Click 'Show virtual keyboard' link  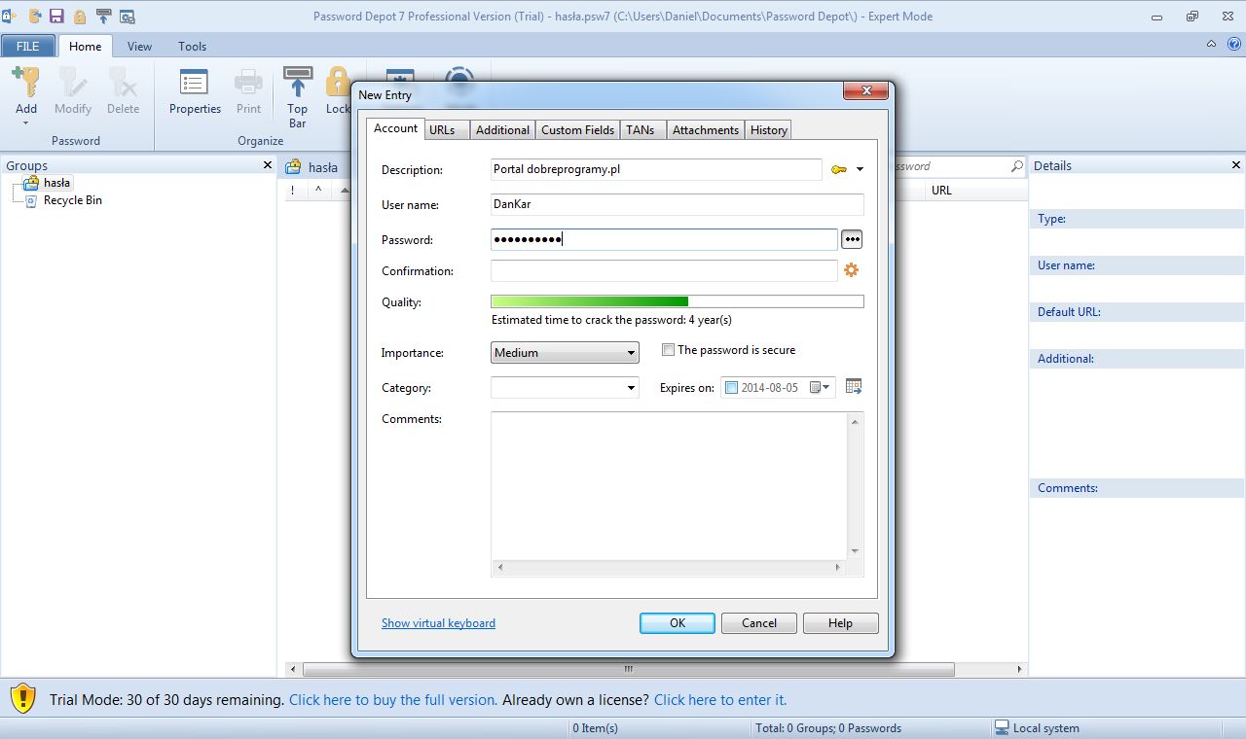point(438,623)
